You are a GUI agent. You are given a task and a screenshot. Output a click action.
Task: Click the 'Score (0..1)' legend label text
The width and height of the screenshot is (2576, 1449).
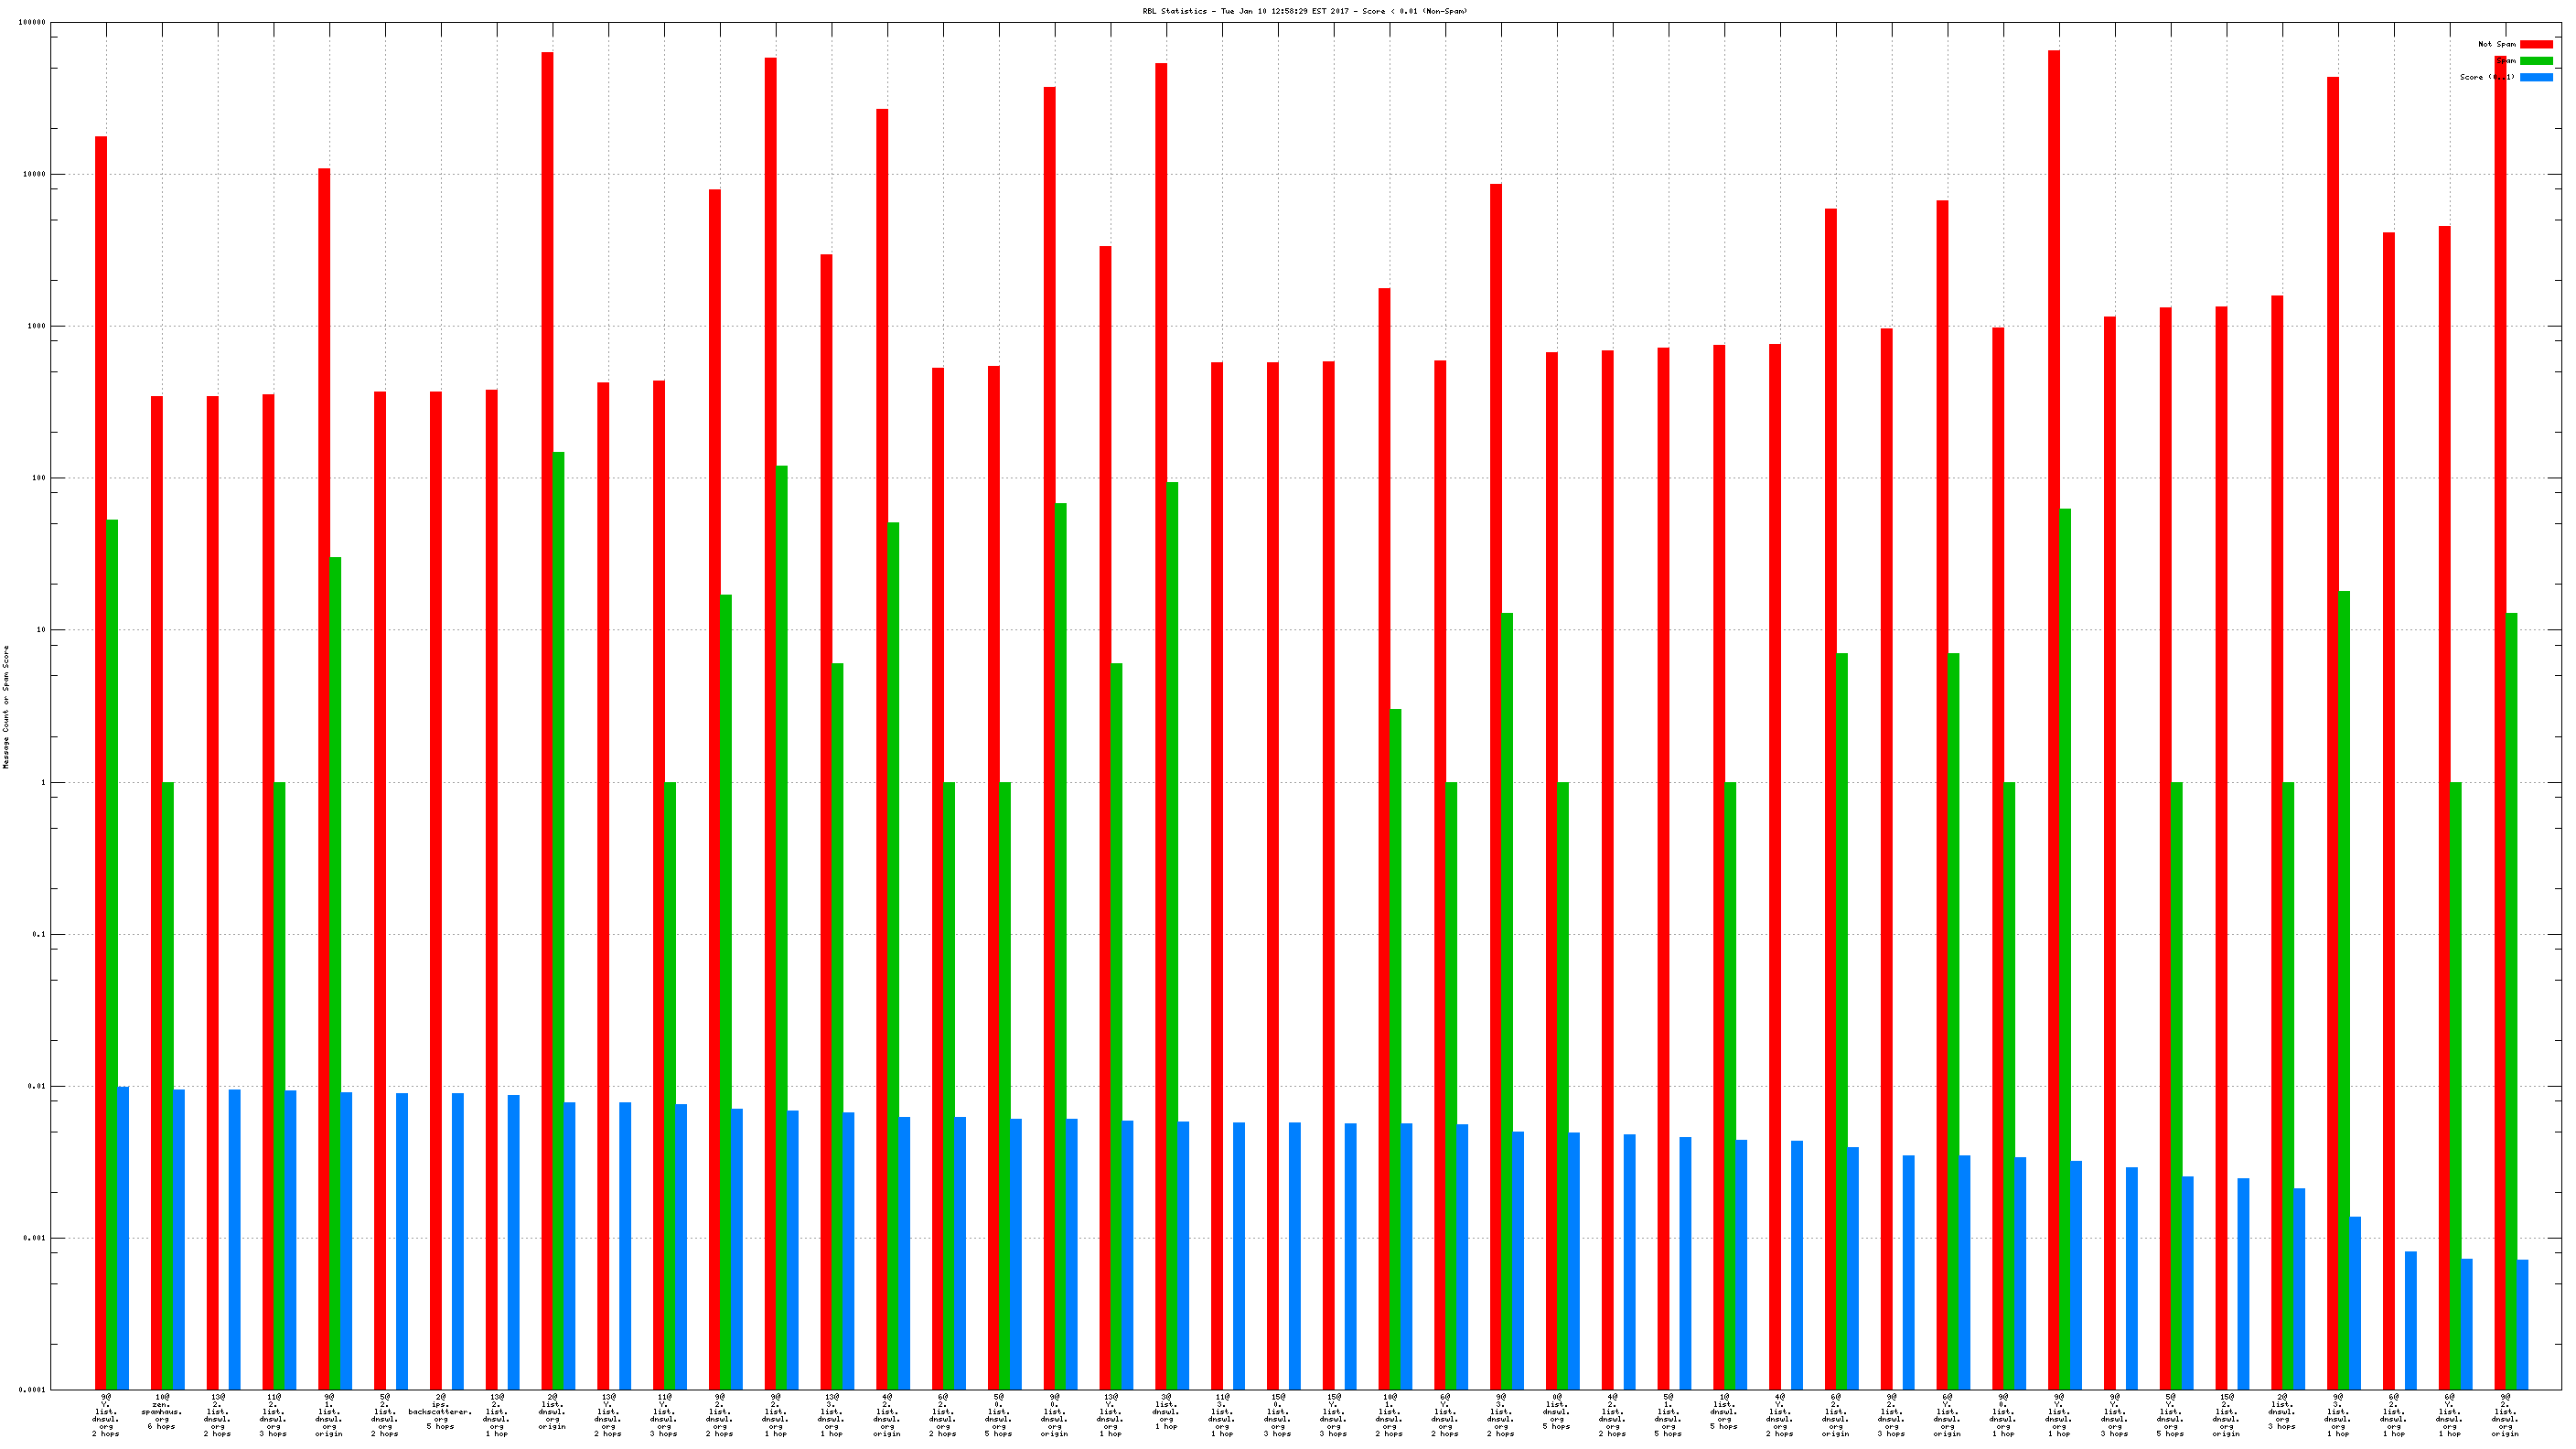(2486, 77)
